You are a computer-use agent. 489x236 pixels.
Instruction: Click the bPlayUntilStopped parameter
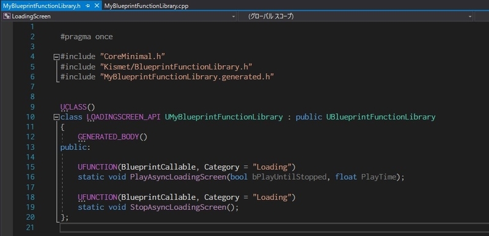[x=289, y=177]
